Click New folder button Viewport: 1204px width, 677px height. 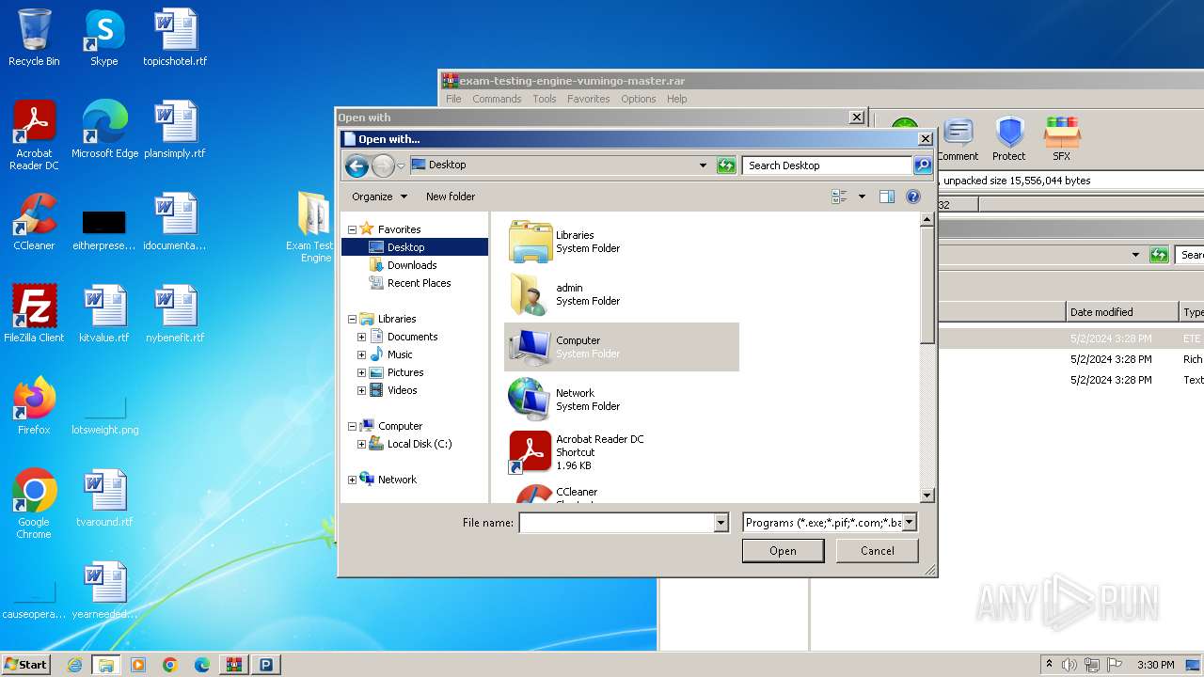coord(451,197)
